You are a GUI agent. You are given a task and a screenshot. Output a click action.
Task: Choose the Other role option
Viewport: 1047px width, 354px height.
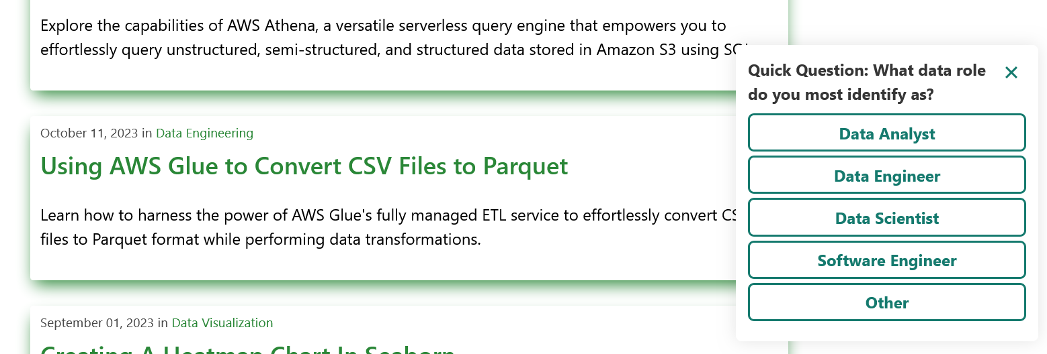(x=886, y=302)
